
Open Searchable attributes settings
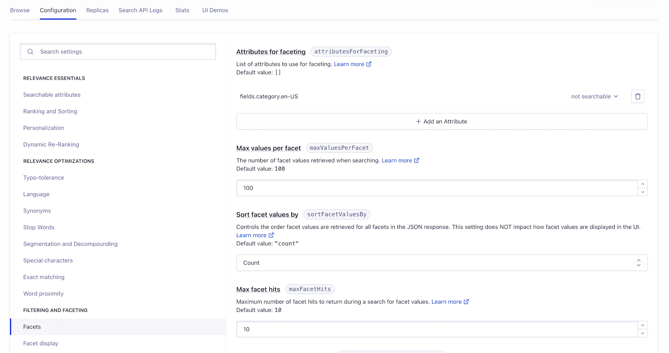[x=52, y=95]
